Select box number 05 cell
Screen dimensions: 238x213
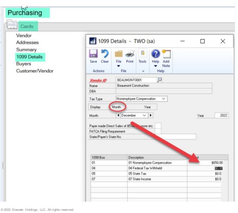coord(109,173)
